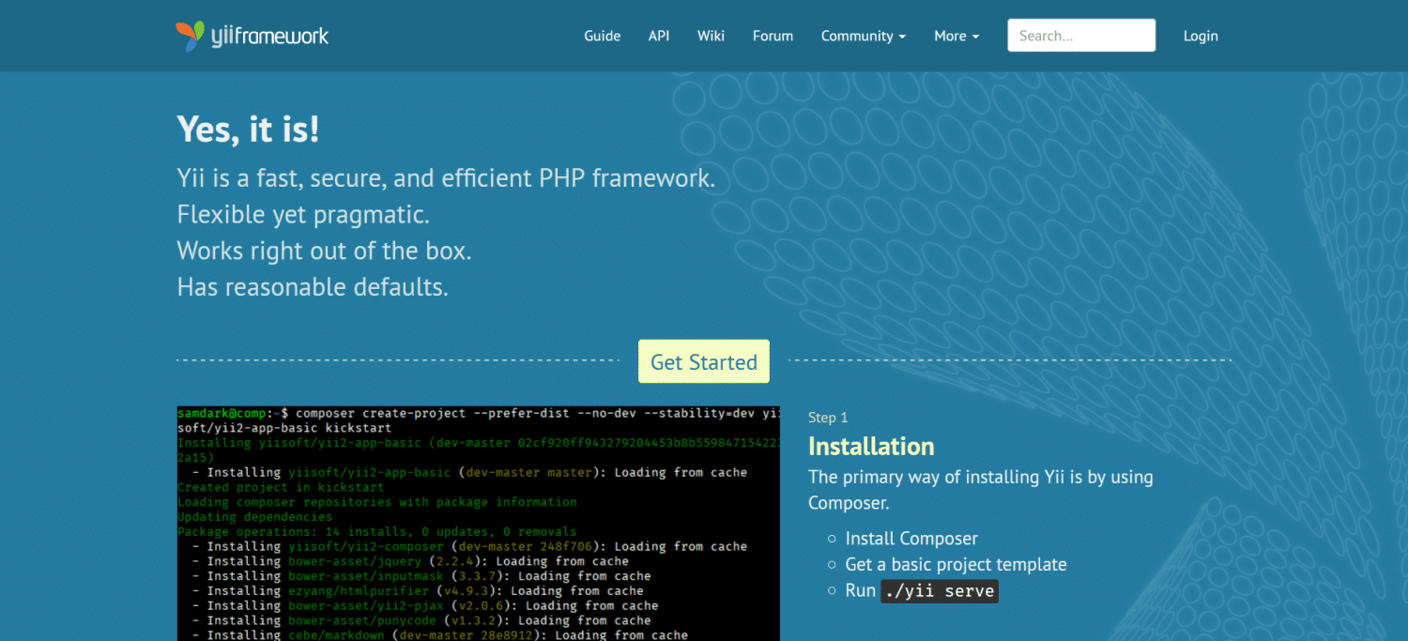Click the ./yii serve code snippet
This screenshot has width=1408, height=641.
coord(939,590)
